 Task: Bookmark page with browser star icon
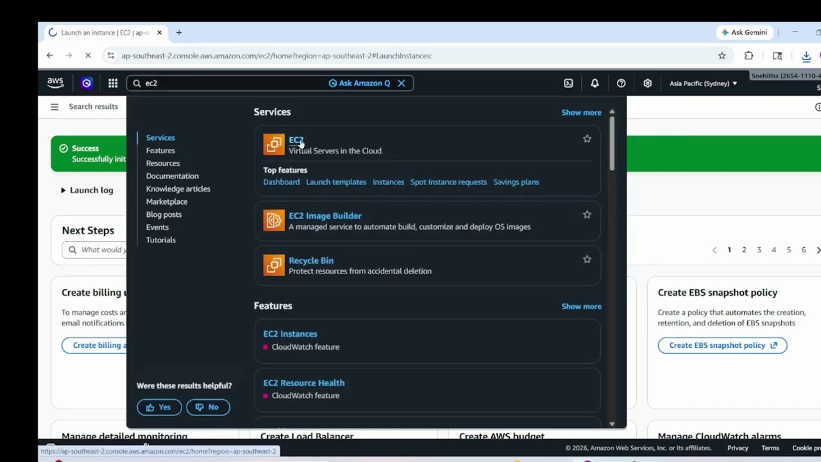(722, 56)
